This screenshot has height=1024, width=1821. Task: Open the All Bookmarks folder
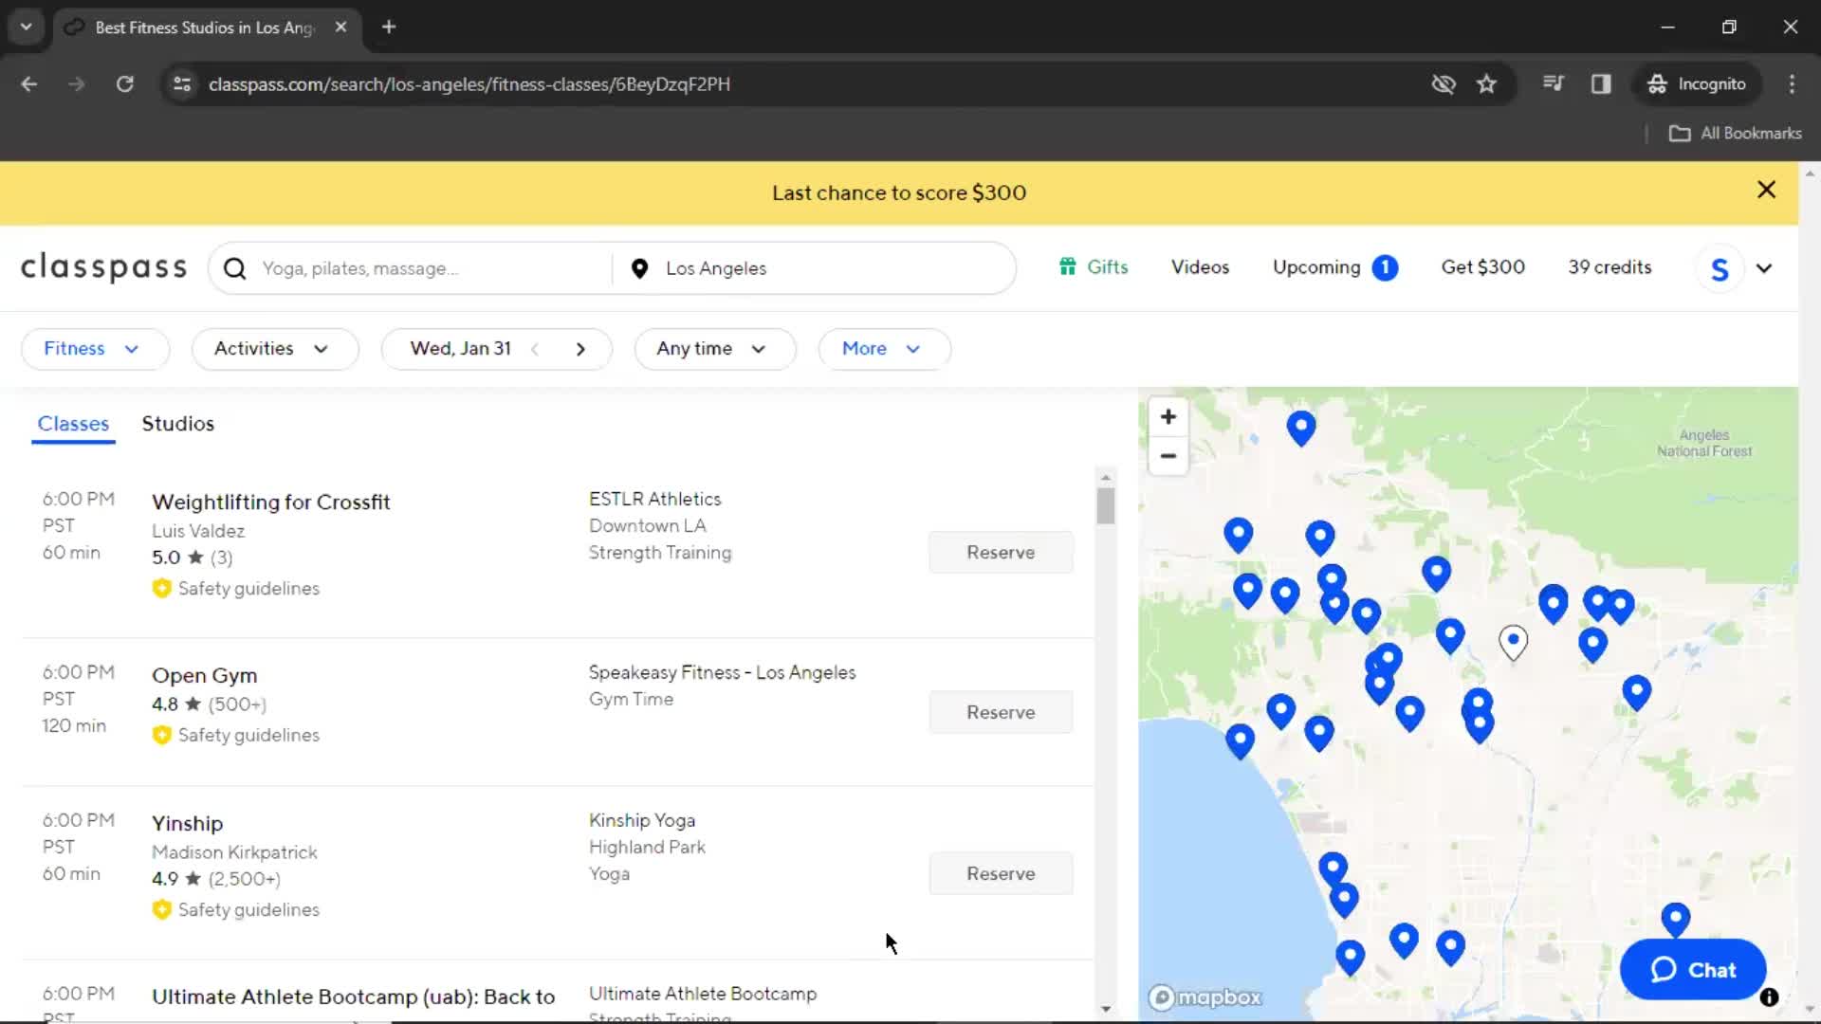coord(1736,134)
